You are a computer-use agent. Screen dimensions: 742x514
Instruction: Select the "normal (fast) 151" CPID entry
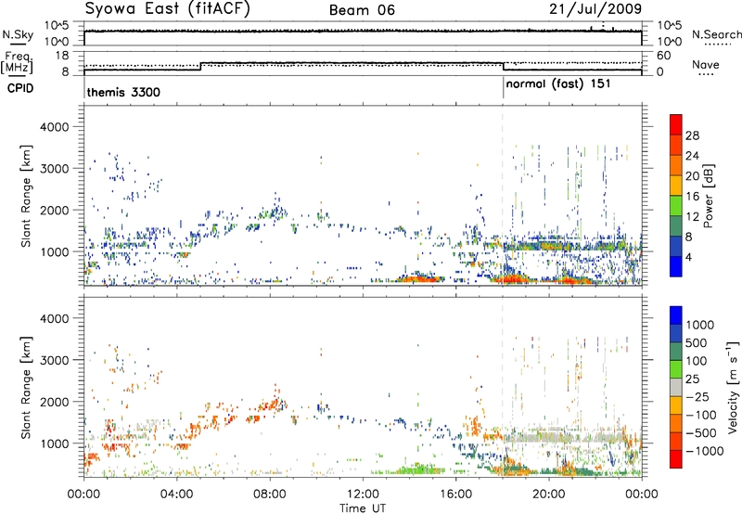[558, 84]
